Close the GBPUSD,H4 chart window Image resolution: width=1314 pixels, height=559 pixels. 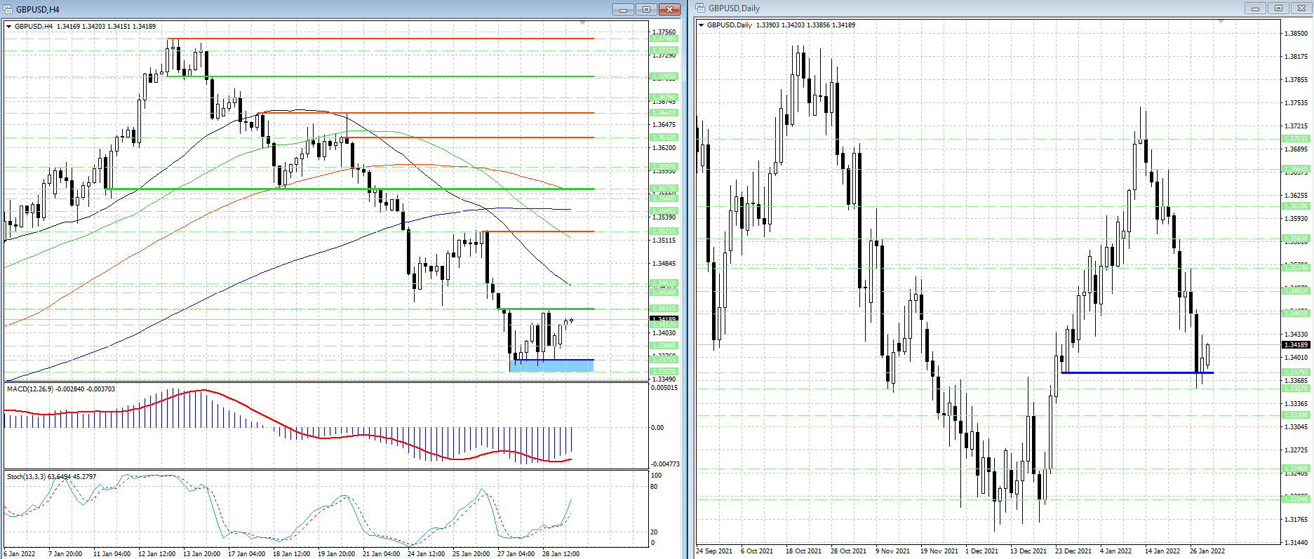669,9
